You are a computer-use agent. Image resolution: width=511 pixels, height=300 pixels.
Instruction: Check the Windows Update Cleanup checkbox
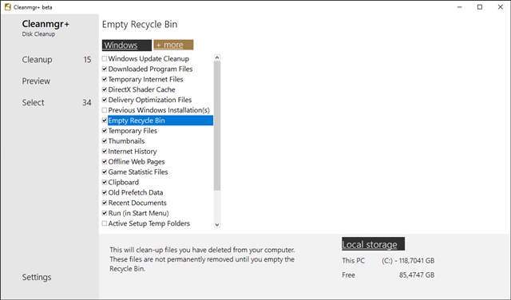click(105, 58)
